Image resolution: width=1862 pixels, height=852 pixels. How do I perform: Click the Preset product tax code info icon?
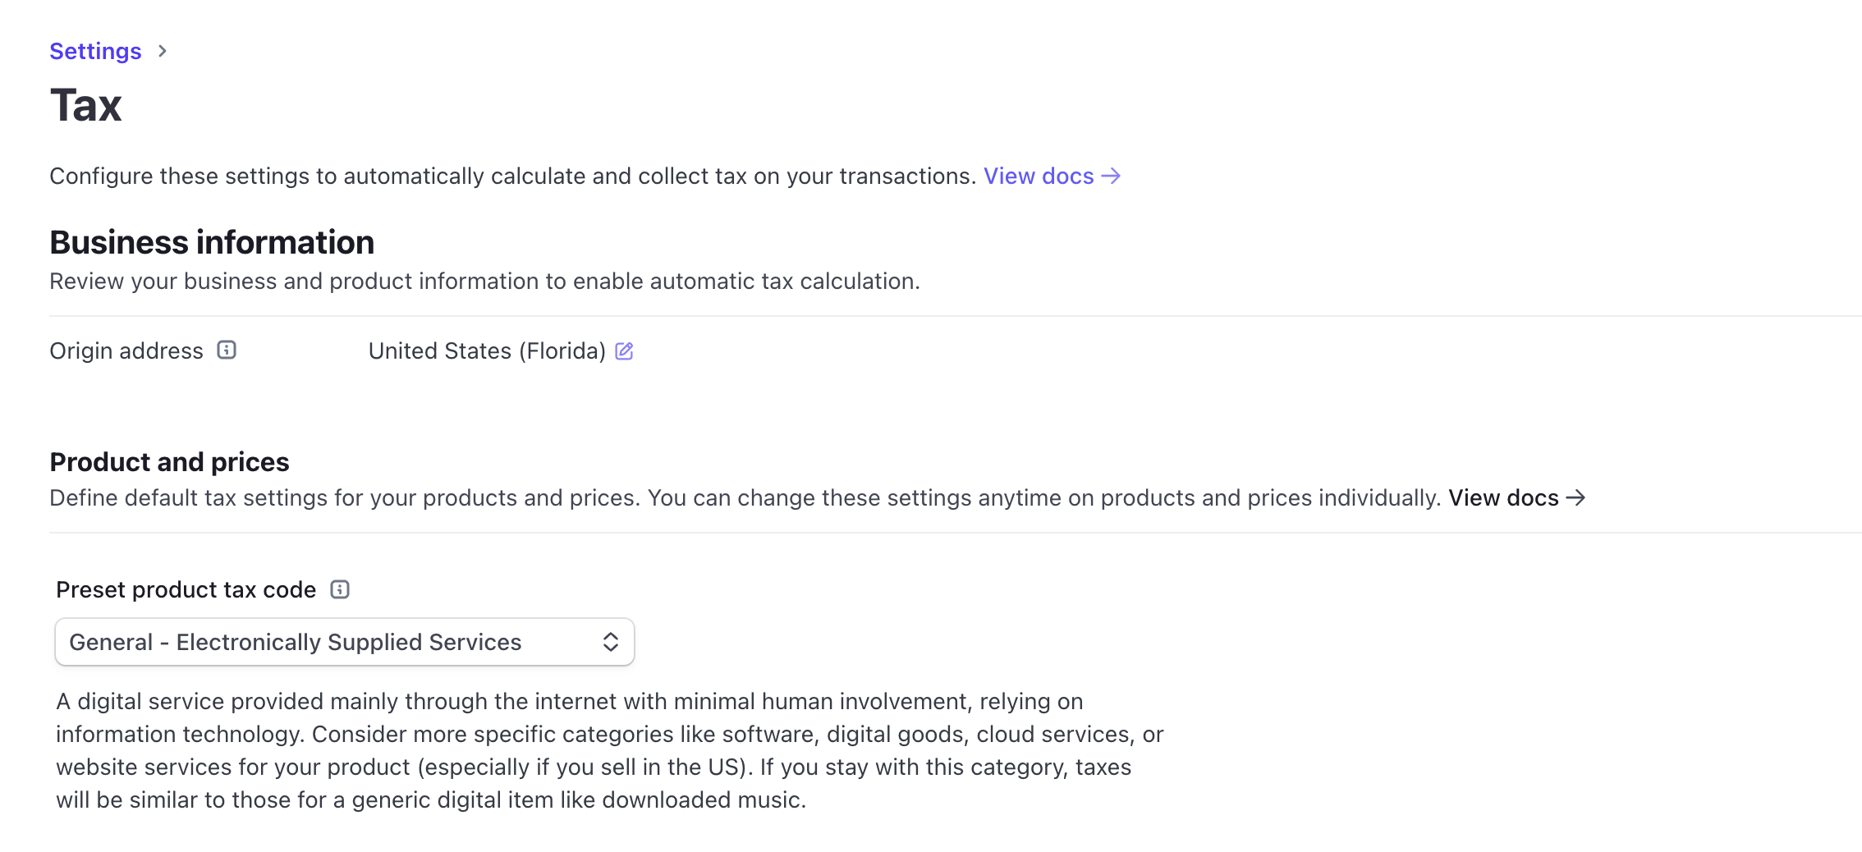pyautogui.click(x=340, y=589)
